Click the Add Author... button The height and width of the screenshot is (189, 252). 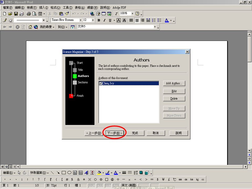pos(174,83)
